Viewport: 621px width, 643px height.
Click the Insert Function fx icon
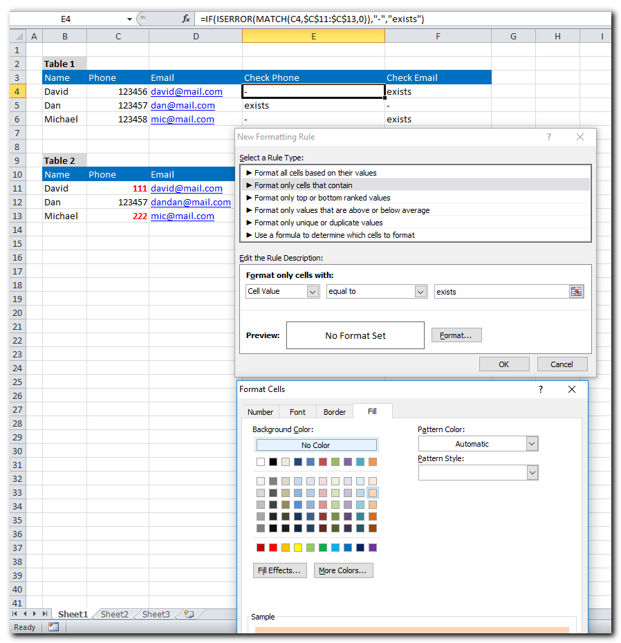185,19
